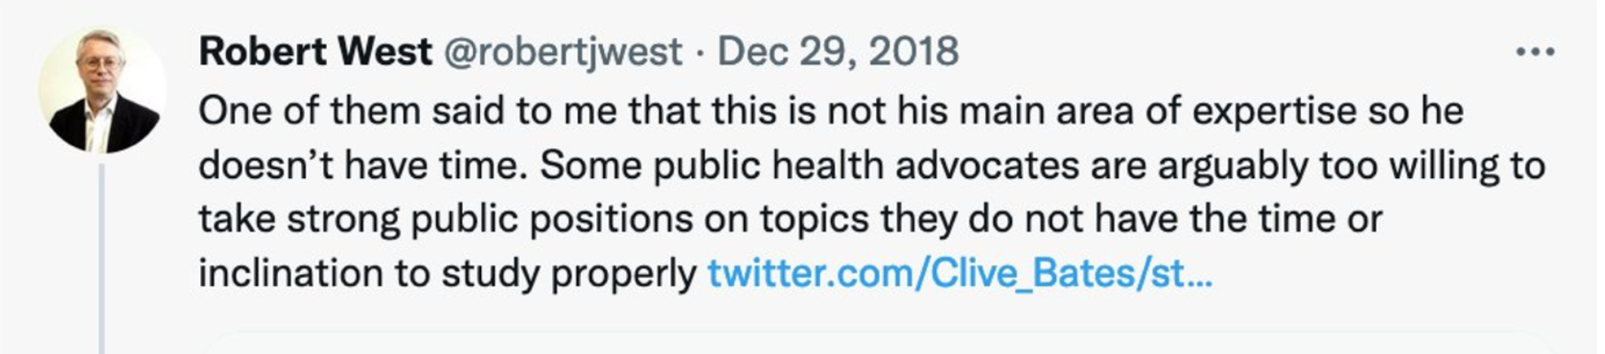
Task: Click the separator dot before the date
Action: click(700, 52)
